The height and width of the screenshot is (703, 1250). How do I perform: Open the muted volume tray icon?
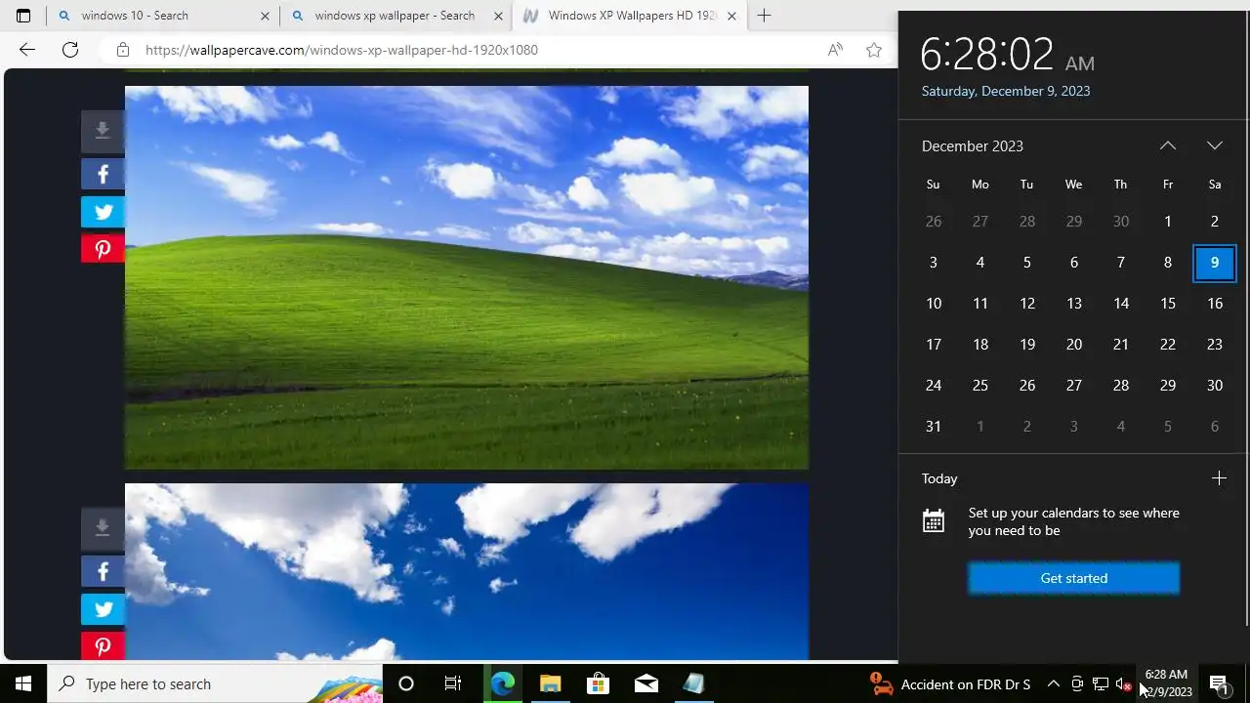1123,684
